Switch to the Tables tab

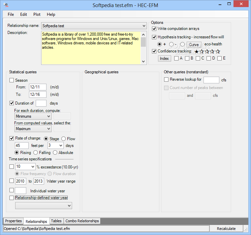[x=56, y=221]
